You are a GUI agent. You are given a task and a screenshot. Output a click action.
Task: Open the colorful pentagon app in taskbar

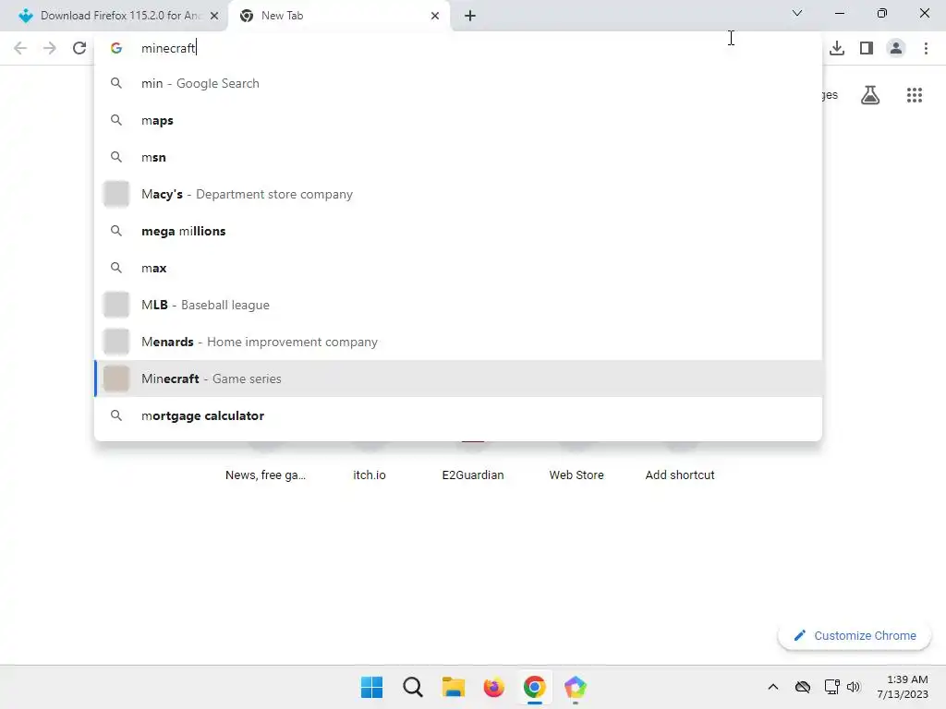575,687
